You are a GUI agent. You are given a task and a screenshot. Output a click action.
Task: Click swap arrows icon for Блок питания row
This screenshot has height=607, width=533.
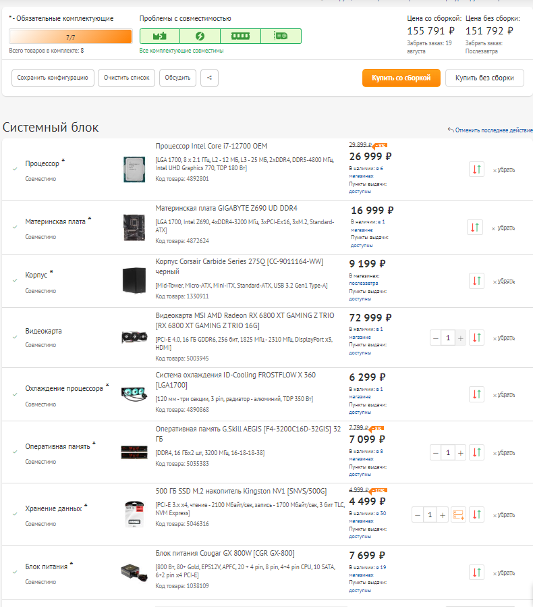[476, 572]
